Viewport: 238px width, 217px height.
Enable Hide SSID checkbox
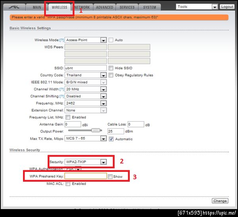coord(111,68)
